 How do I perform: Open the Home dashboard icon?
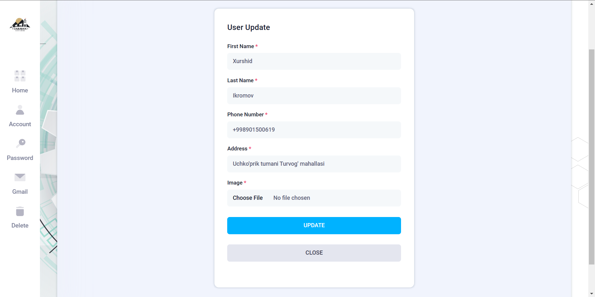point(19,76)
